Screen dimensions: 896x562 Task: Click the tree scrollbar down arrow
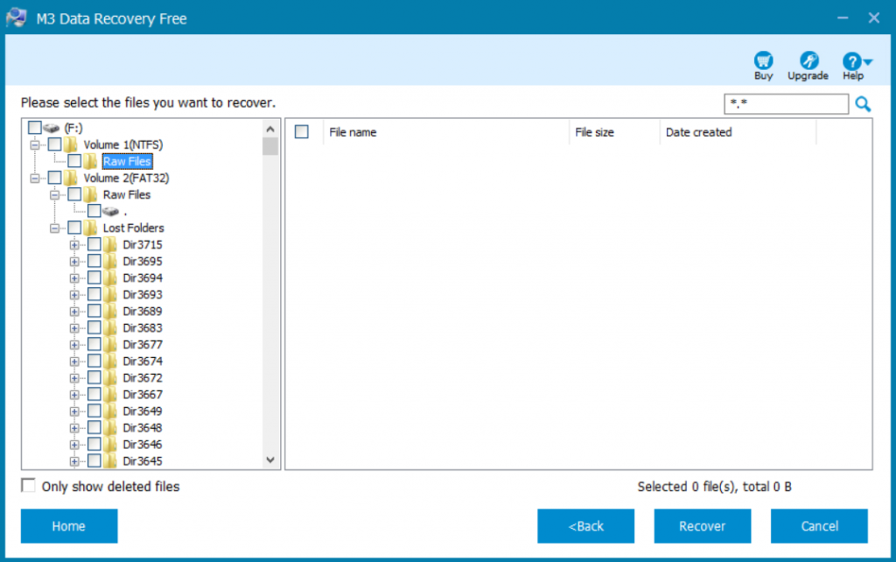271,460
